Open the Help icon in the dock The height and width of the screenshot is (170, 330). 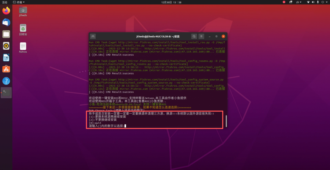6,81
